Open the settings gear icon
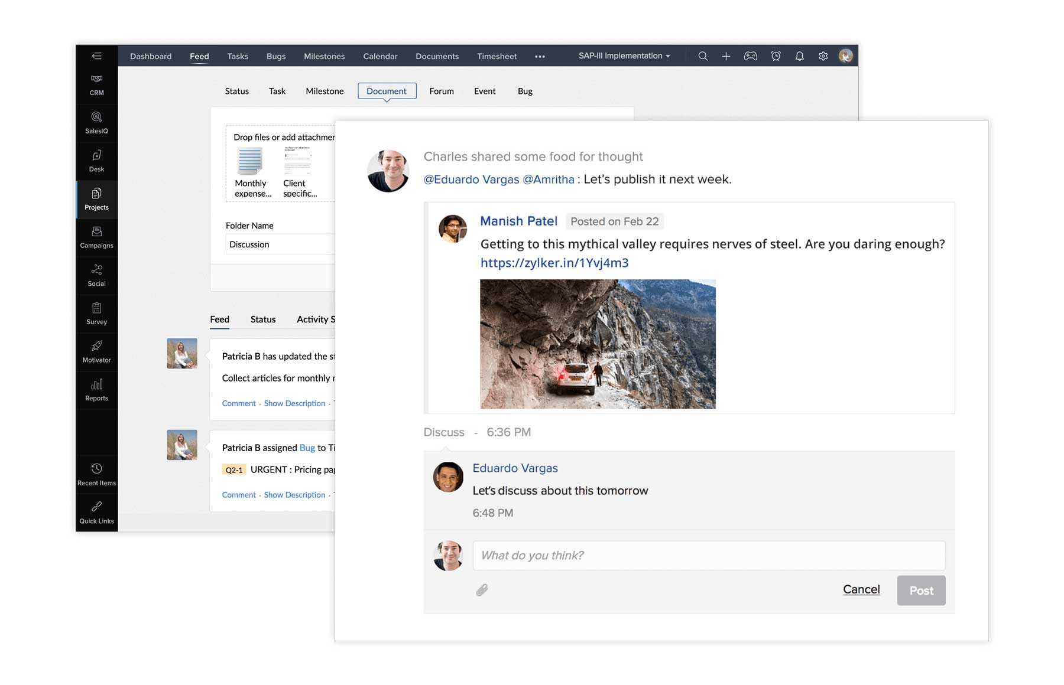Image resolution: width=1064 pixels, height=685 pixels. pyautogui.click(x=823, y=56)
